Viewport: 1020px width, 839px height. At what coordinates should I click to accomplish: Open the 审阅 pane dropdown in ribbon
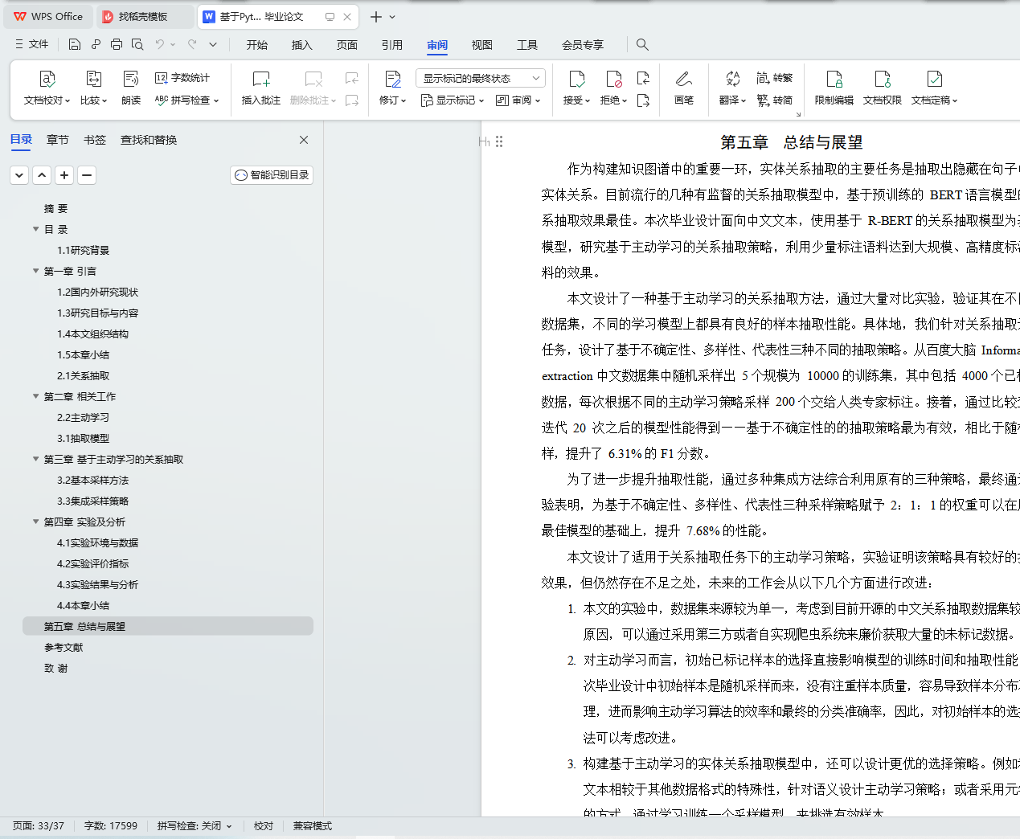(518, 100)
